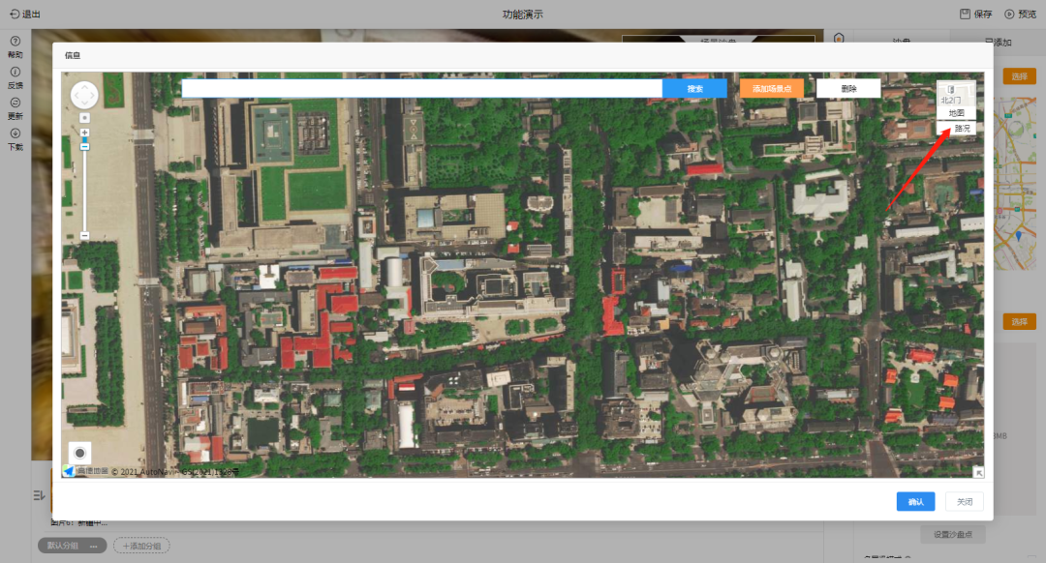Toggle the list icon beside the scene strip
Screen dimensions: 1046x563
(x=40, y=495)
